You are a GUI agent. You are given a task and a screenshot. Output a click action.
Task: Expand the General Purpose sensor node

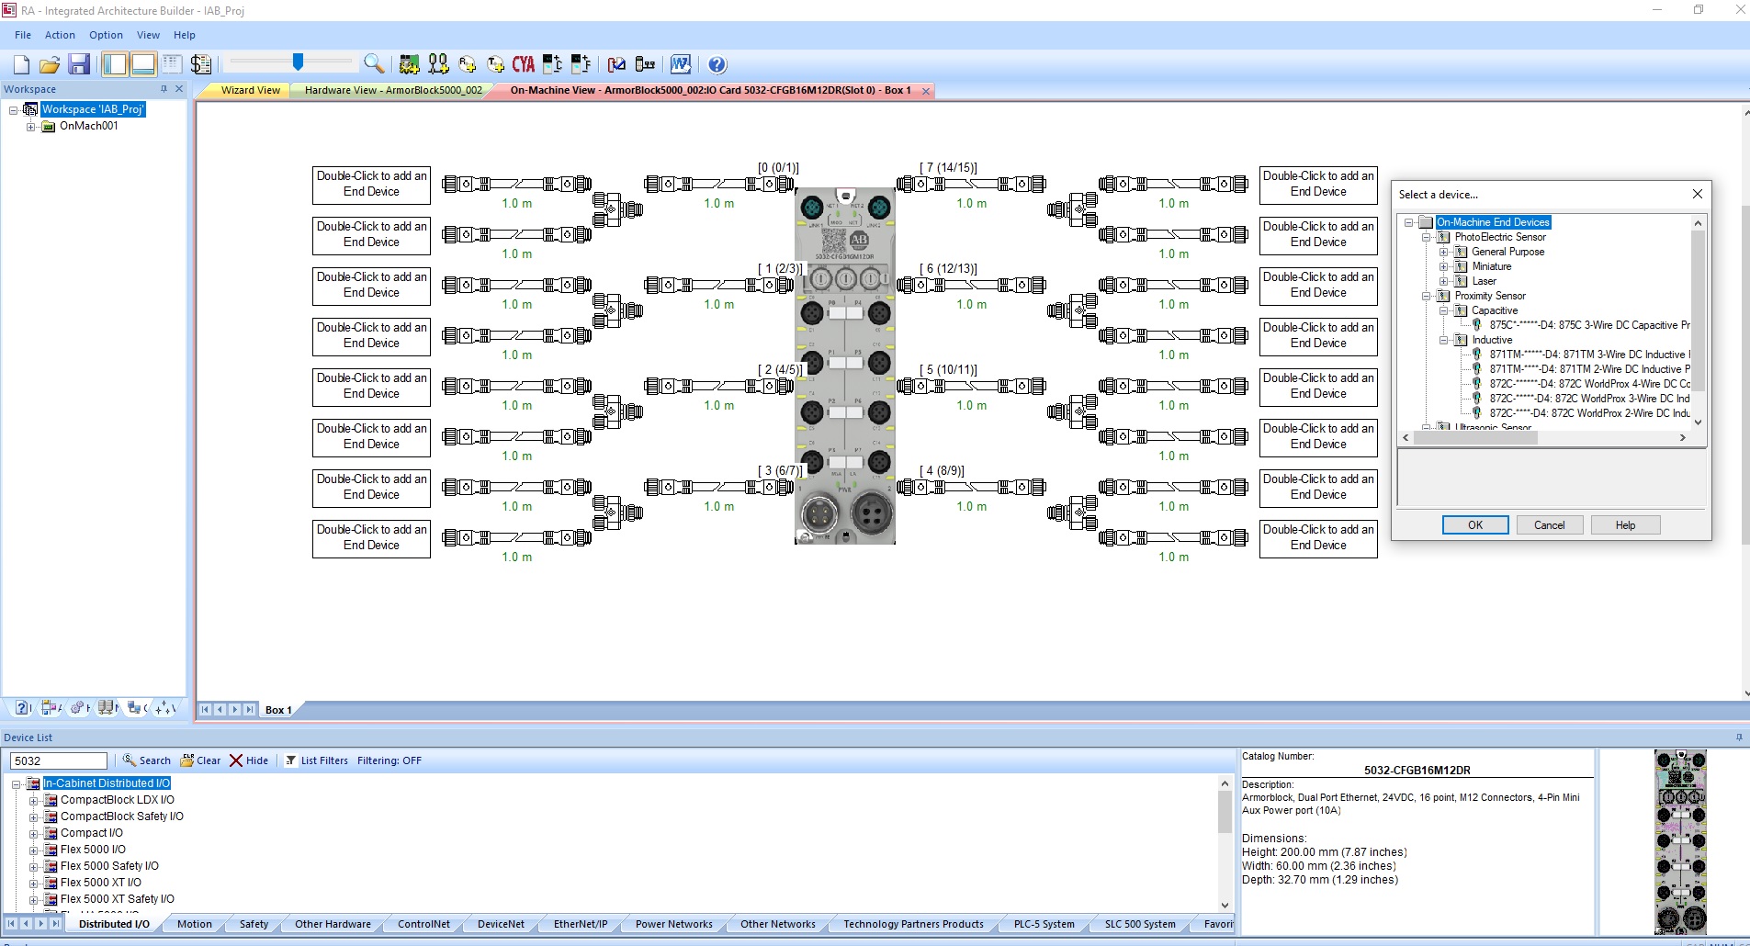1443,252
